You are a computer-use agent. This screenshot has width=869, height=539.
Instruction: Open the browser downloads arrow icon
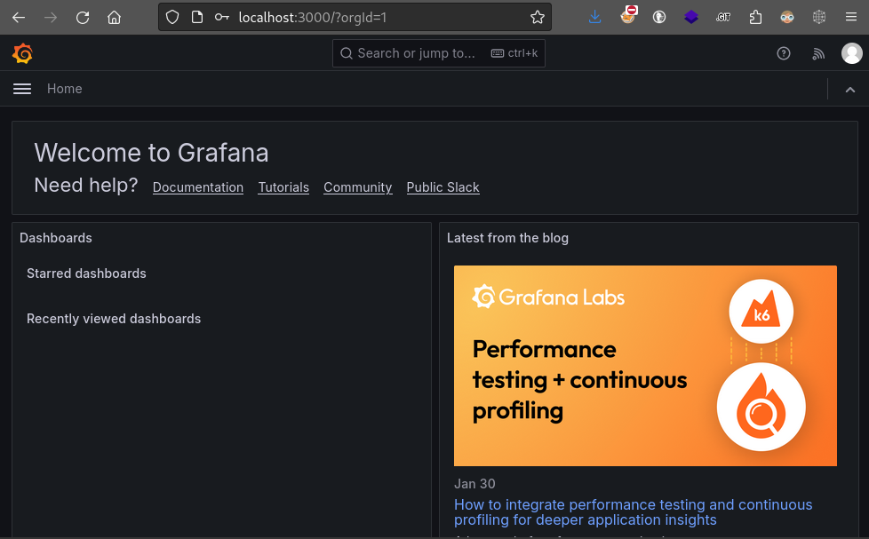coord(594,17)
